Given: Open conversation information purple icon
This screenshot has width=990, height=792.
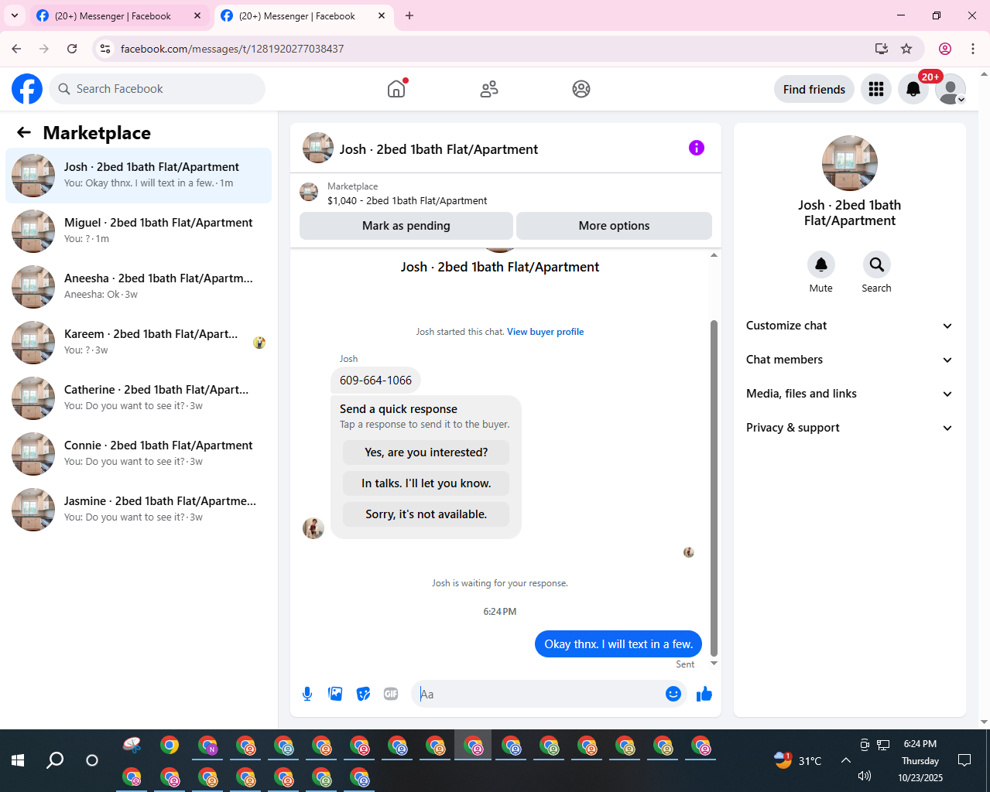Looking at the screenshot, I should 697,148.
